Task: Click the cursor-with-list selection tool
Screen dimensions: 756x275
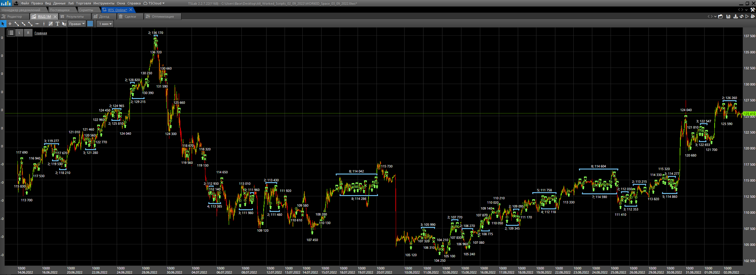Action: tap(64, 24)
